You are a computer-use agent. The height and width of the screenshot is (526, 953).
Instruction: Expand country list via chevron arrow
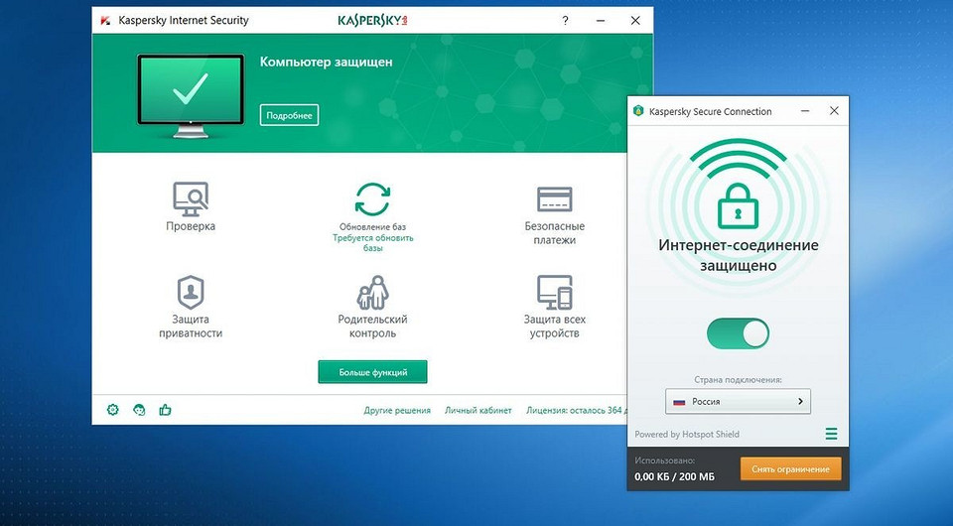coord(800,402)
